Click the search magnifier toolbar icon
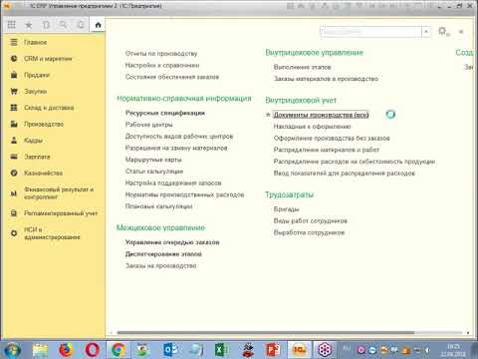Viewport: 478px width, 359px height. coord(64,25)
